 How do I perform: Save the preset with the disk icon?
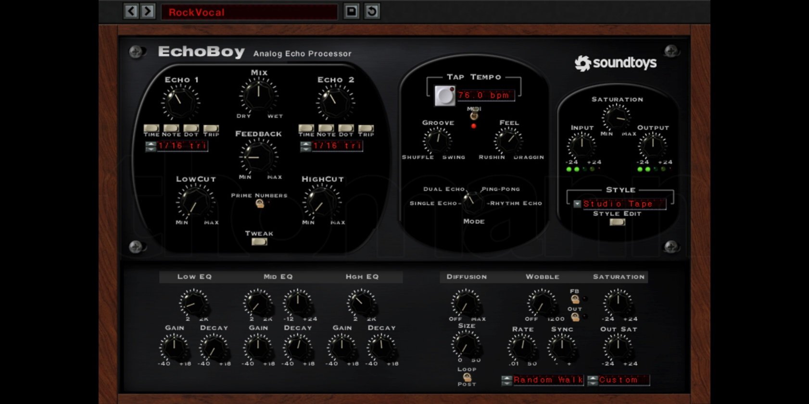point(352,11)
